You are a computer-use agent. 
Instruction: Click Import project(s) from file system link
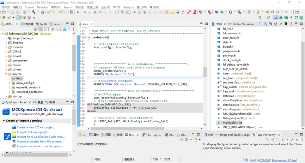point(40,141)
